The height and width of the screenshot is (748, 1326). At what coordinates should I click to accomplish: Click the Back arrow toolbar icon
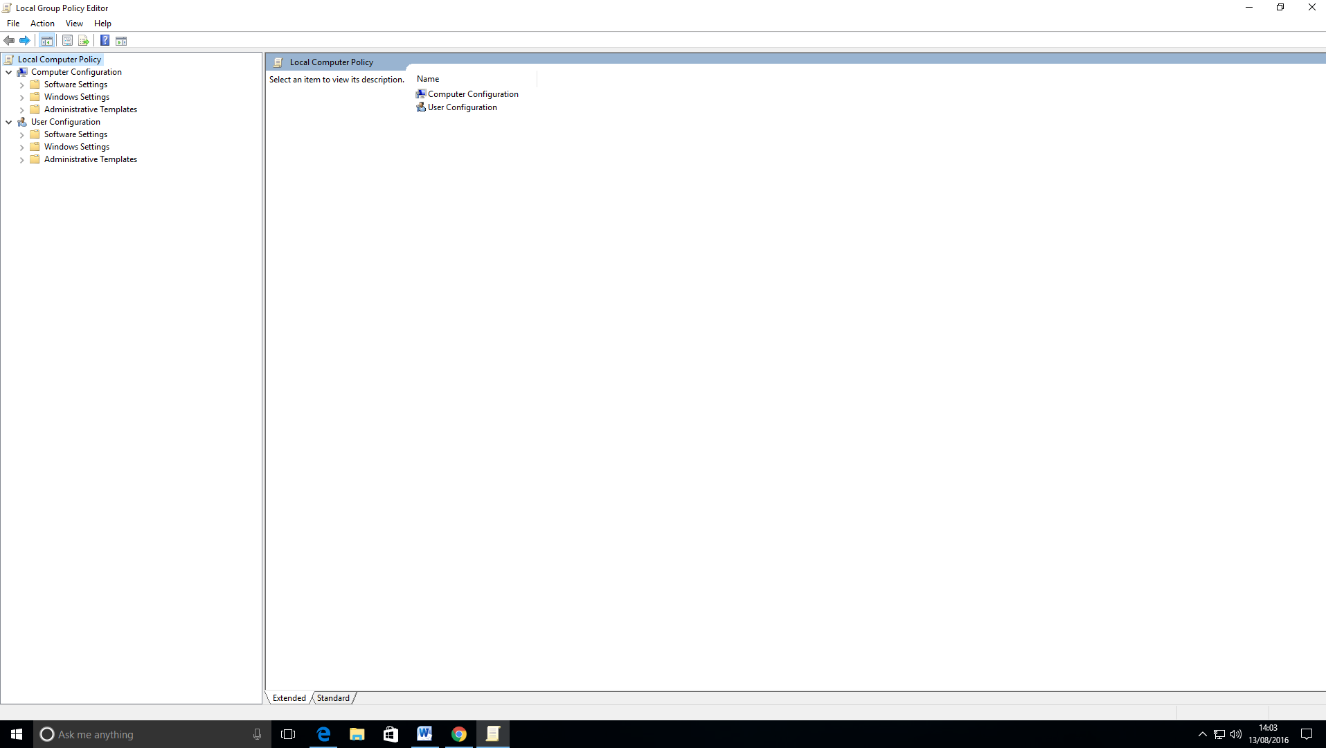pos(9,41)
